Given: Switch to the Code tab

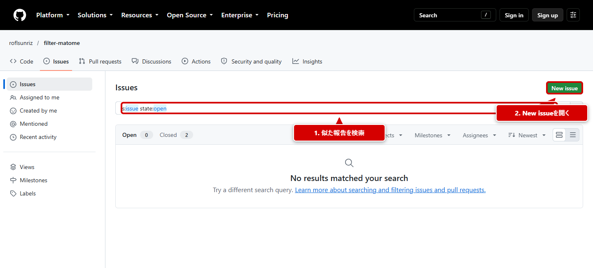Looking at the screenshot, I should 21,61.
